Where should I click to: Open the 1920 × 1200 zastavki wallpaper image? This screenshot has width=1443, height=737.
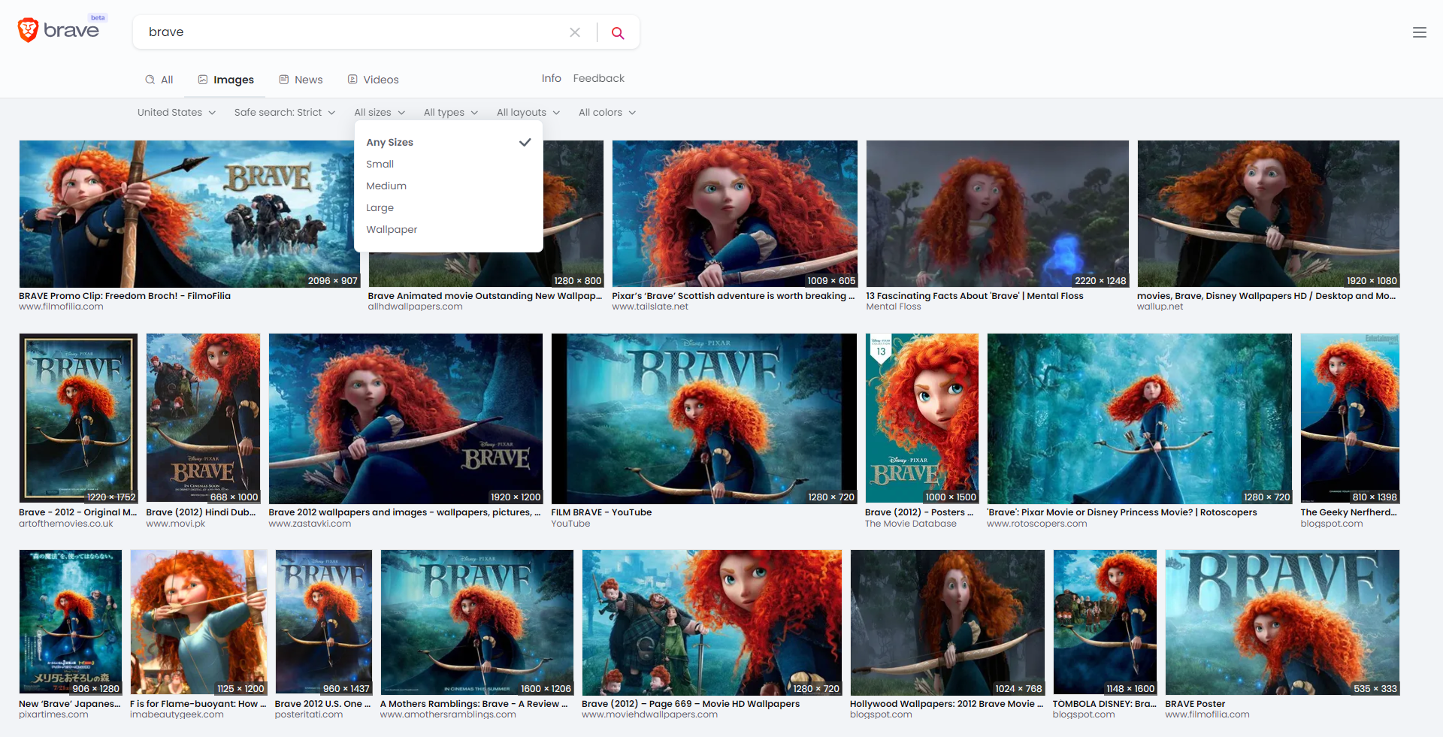[x=405, y=418]
